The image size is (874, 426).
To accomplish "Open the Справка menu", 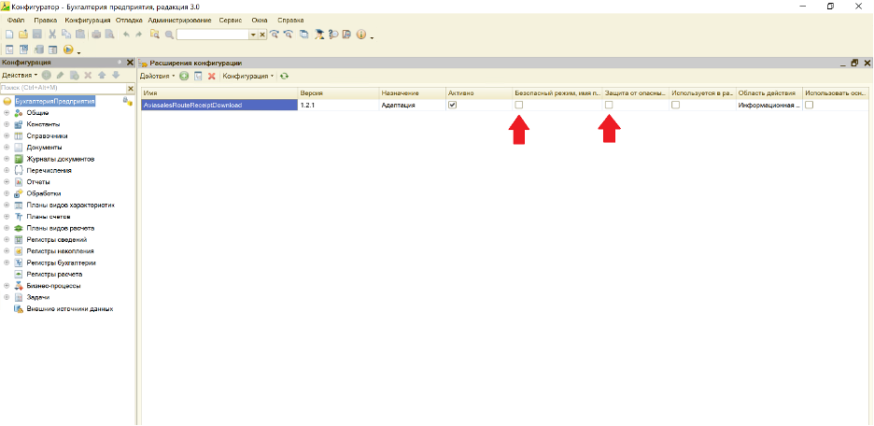I will pos(290,20).
